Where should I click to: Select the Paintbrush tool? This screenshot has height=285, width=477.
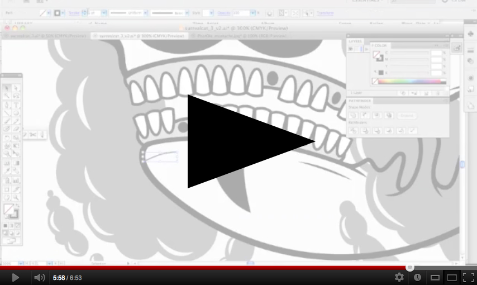click(x=7, y=121)
